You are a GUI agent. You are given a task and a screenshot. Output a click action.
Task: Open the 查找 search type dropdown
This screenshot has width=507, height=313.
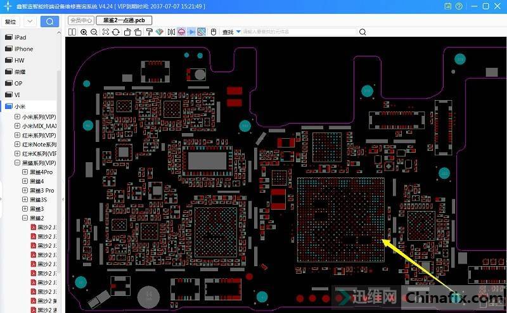238,32
